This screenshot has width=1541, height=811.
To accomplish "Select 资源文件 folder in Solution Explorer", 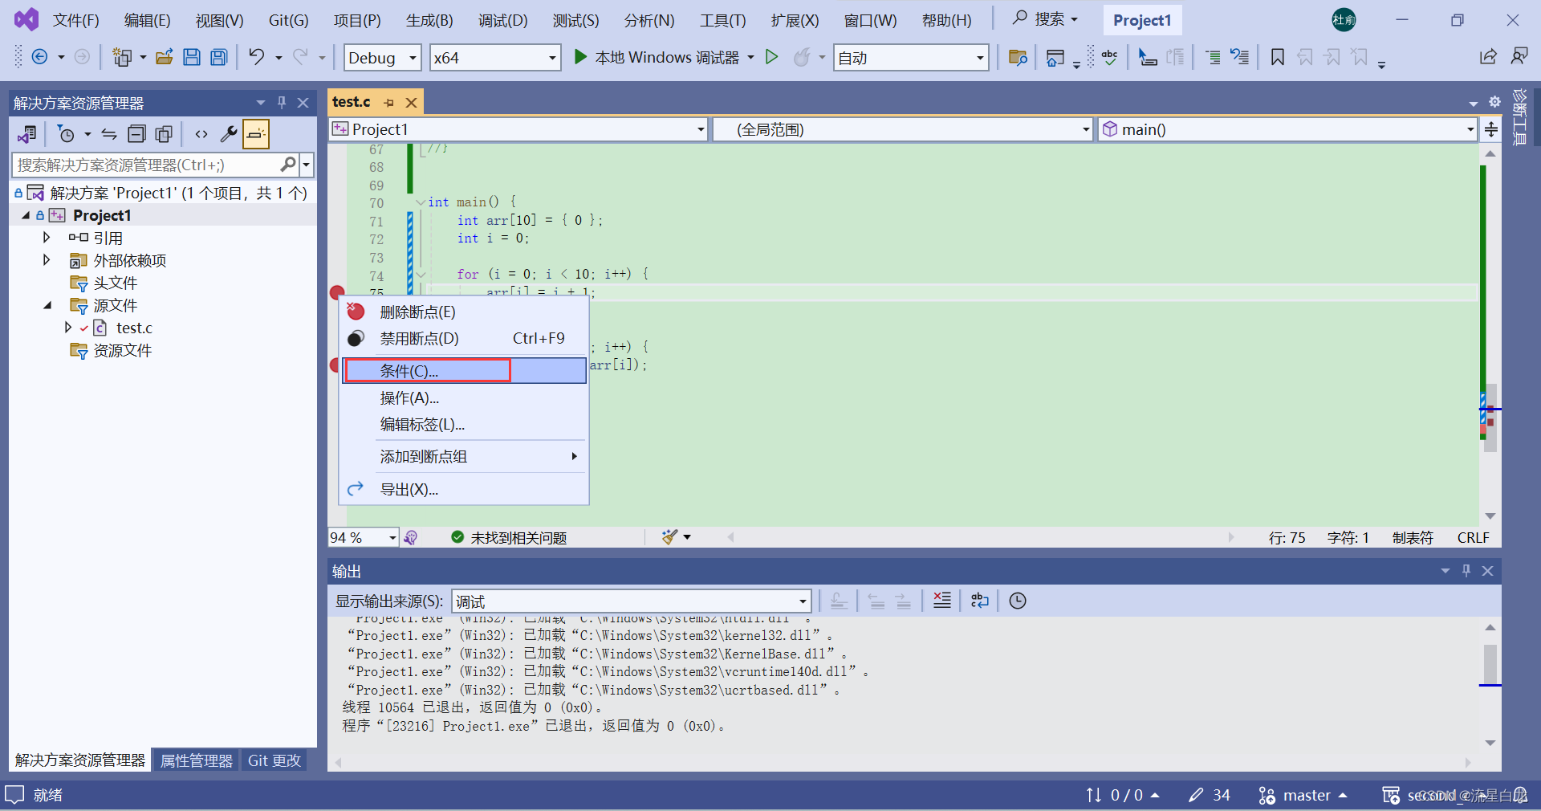I will pos(122,350).
